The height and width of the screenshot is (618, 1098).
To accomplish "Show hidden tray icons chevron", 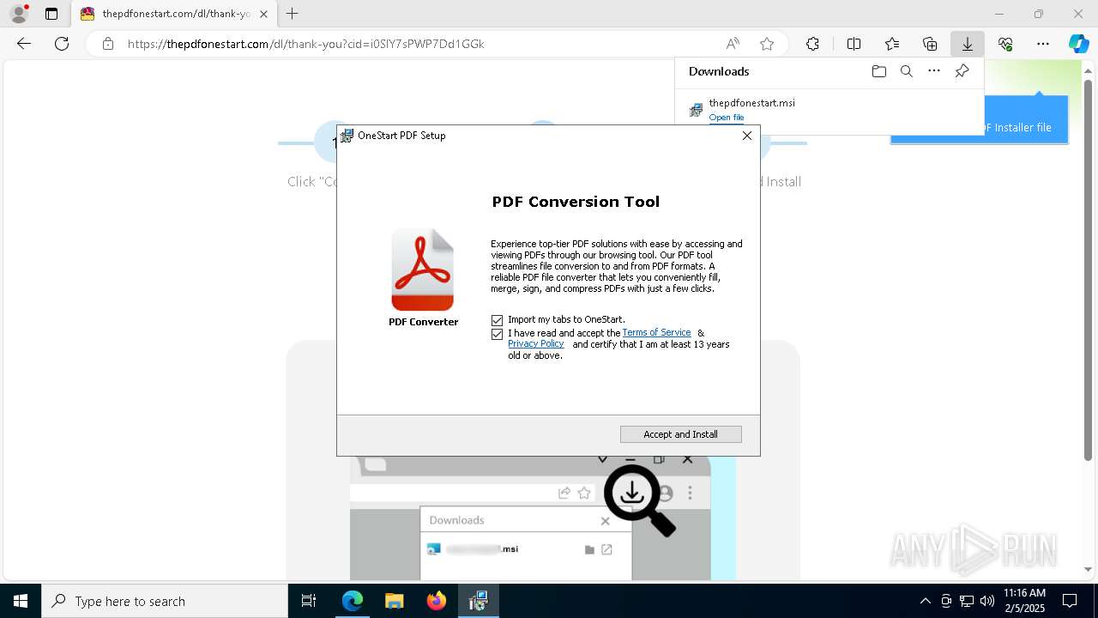I will click(x=925, y=601).
